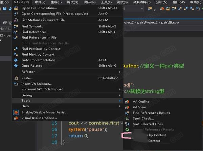Image resolution: width=203 pixels, height=151 pixels.
Task: Click the Paste clipboard icon in menu
Action: click(x=16, y=78)
